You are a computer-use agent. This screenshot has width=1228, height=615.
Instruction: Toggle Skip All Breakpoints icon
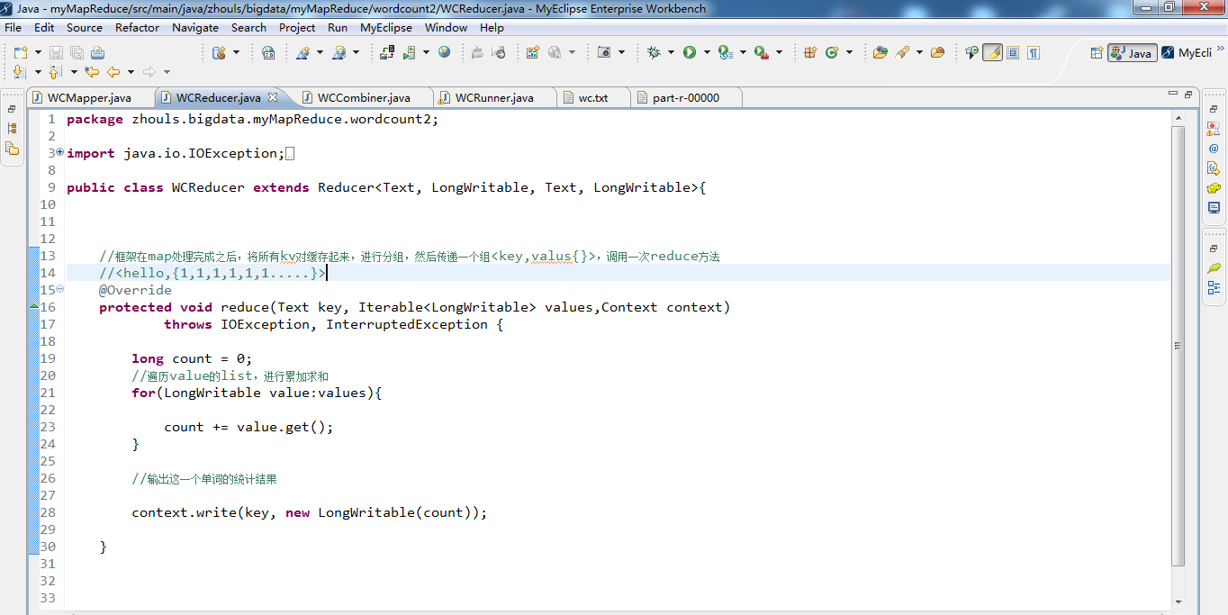click(x=971, y=52)
